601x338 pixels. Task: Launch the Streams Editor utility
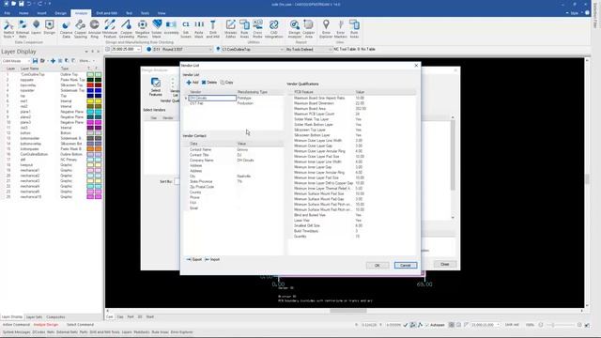(x=230, y=29)
